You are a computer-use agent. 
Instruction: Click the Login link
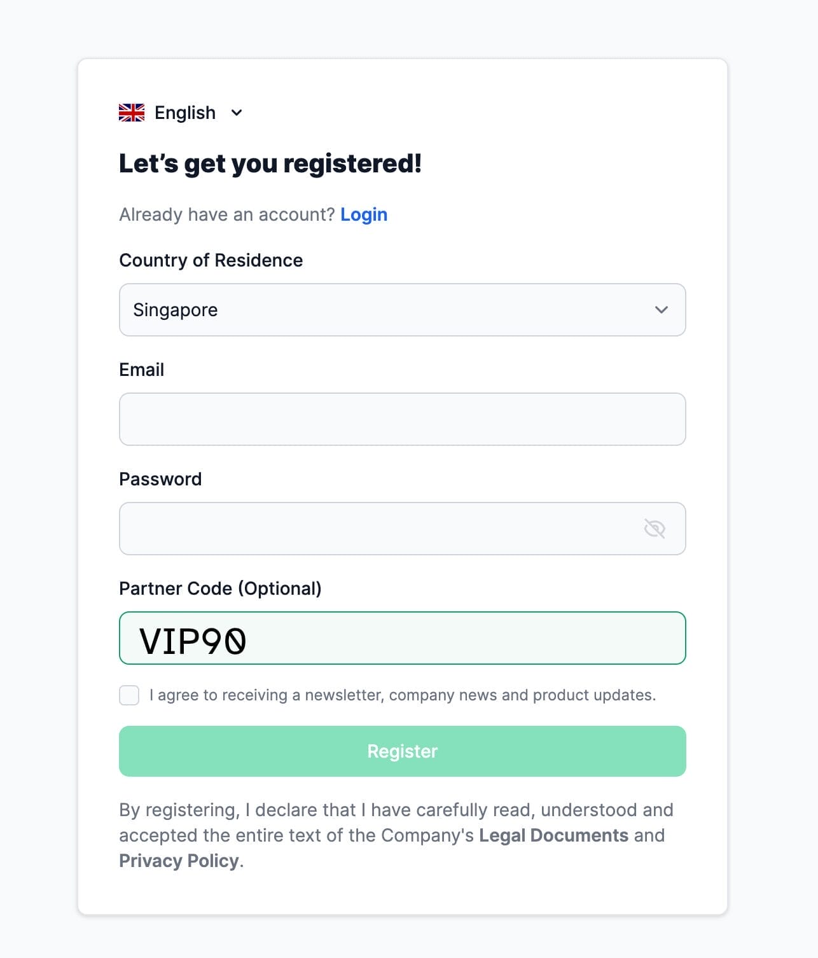pyautogui.click(x=364, y=214)
